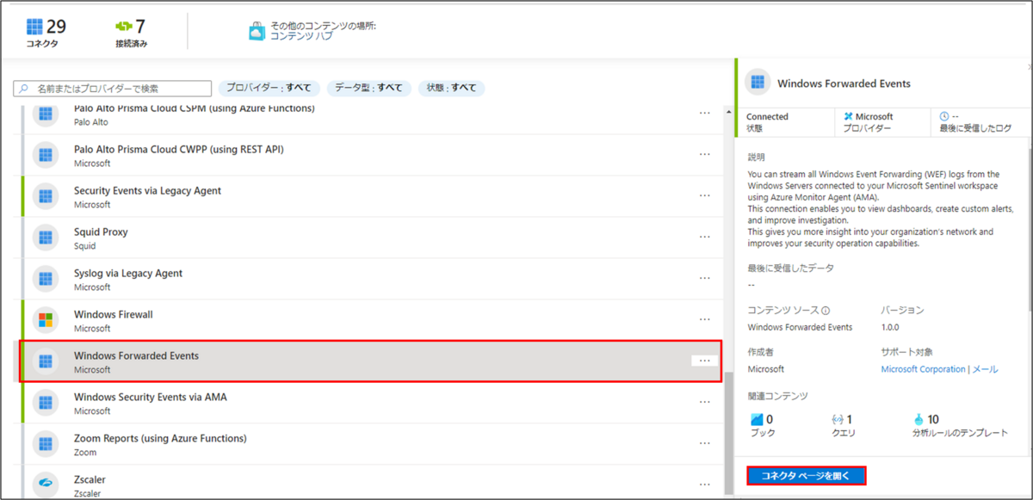Click the query icon under 関連コンテンツ
Viewport: 1033px width, 500px height.
click(x=837, y=419)
